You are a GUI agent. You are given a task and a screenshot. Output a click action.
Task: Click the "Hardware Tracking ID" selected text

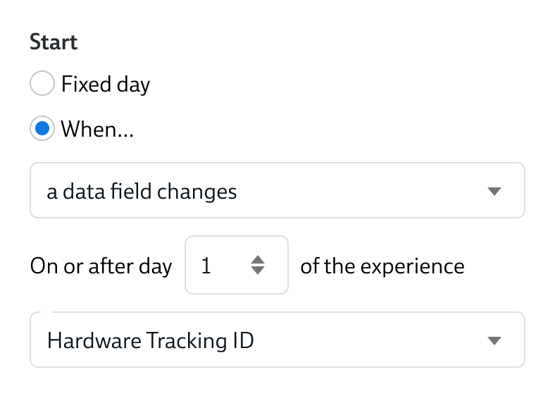click(x=150, y=340)
